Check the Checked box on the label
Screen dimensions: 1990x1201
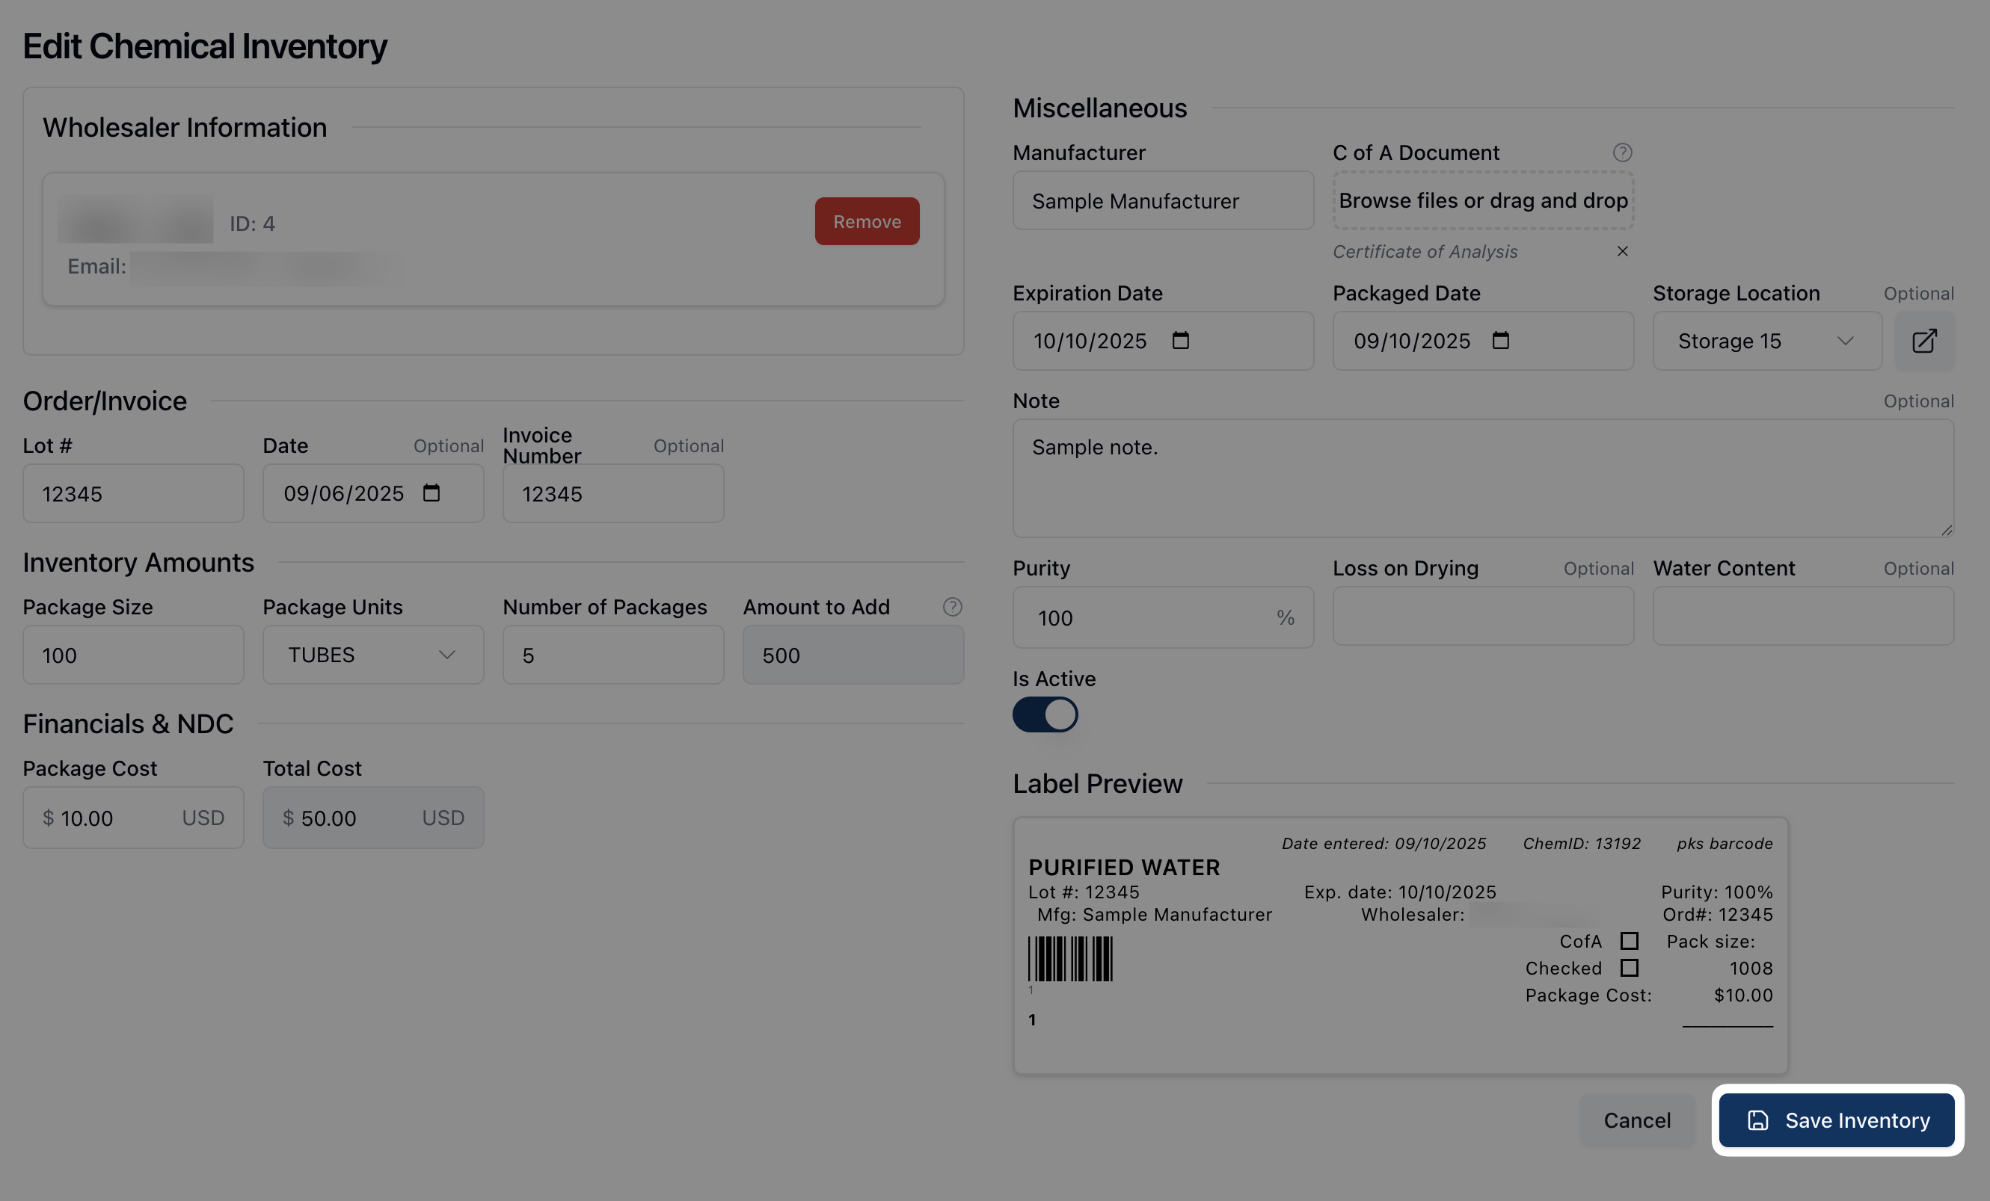[1629, 968]
